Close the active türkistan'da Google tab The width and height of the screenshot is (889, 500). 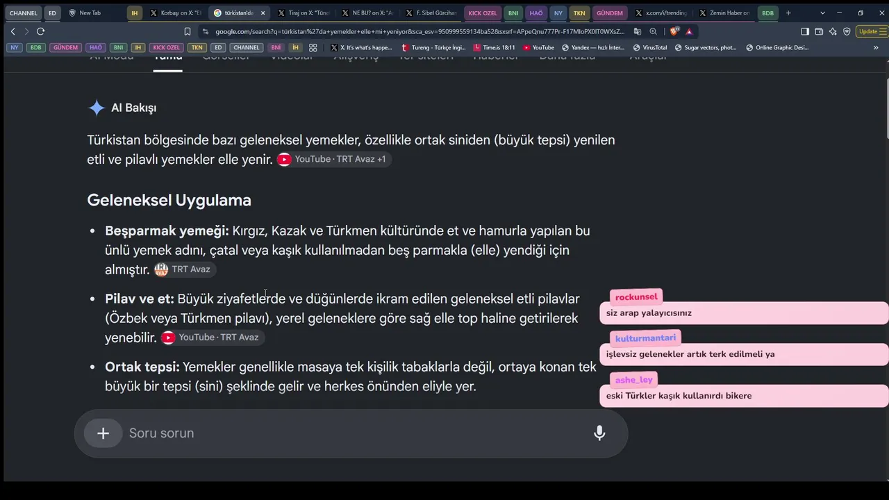263,13
